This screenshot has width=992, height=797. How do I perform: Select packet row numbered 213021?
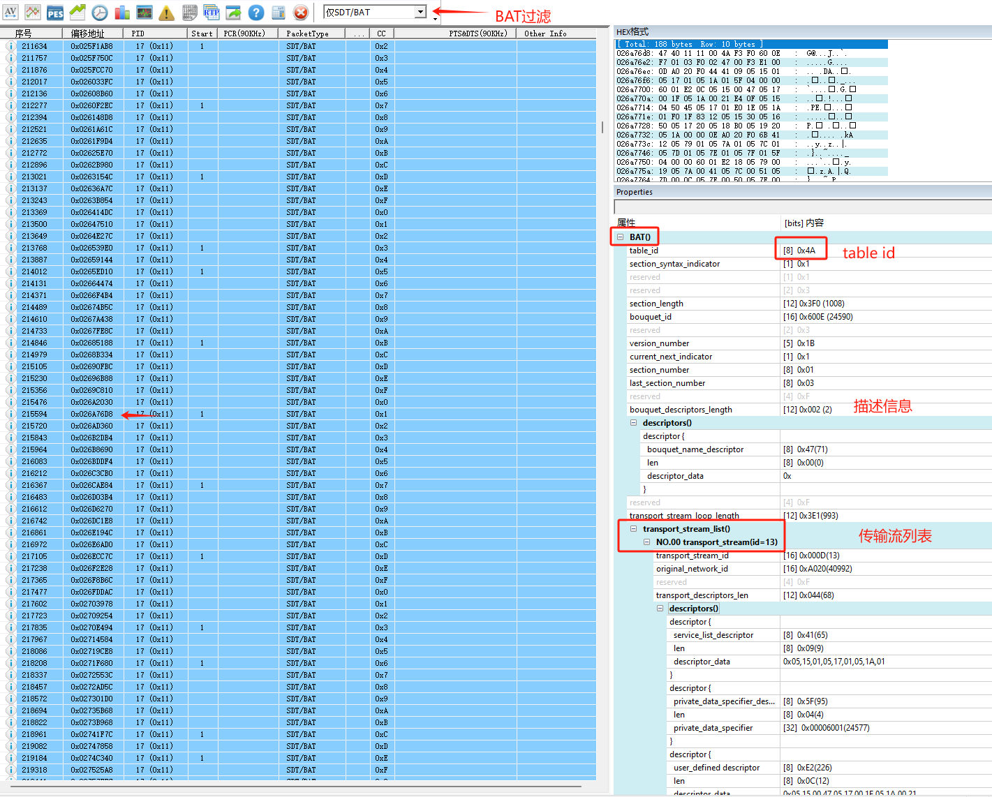click(298, 177)
